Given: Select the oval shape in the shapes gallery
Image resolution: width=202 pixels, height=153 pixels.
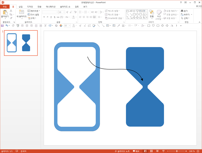Looking at the screenshot, I should point(137,14).
